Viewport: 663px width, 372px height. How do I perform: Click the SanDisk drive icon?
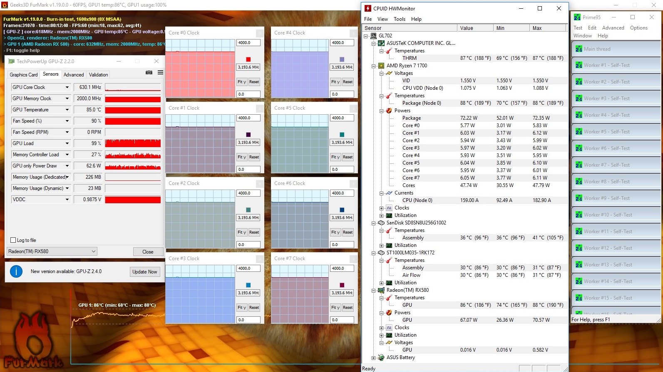point(381,223)
